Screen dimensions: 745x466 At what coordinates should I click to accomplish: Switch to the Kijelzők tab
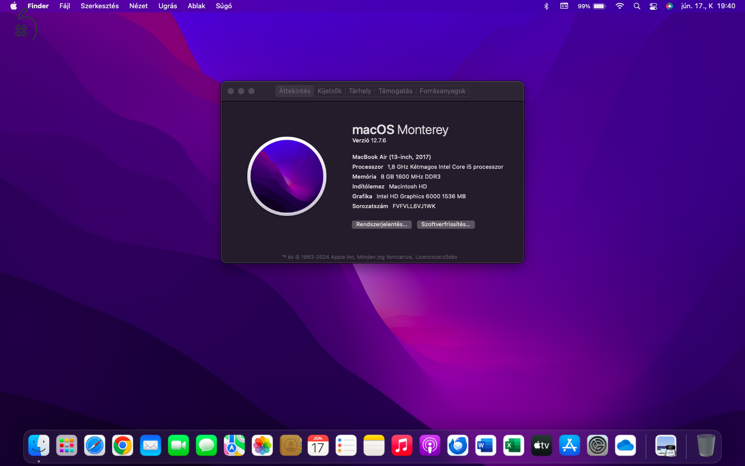coord(330,91)
